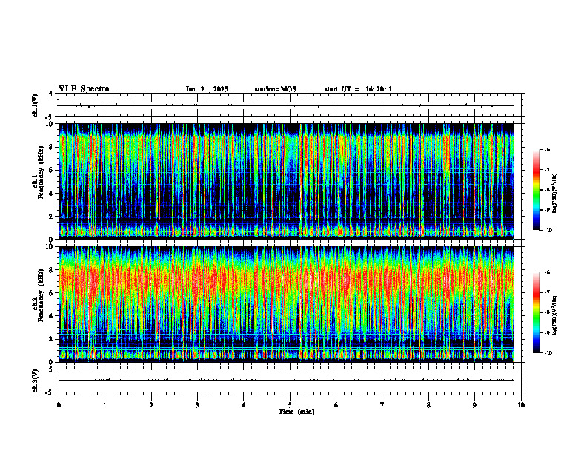The image size is (587, 454).
Task: Select the ch.2 "Frequency (kHz)" axis label
Action: coord(41,295)
